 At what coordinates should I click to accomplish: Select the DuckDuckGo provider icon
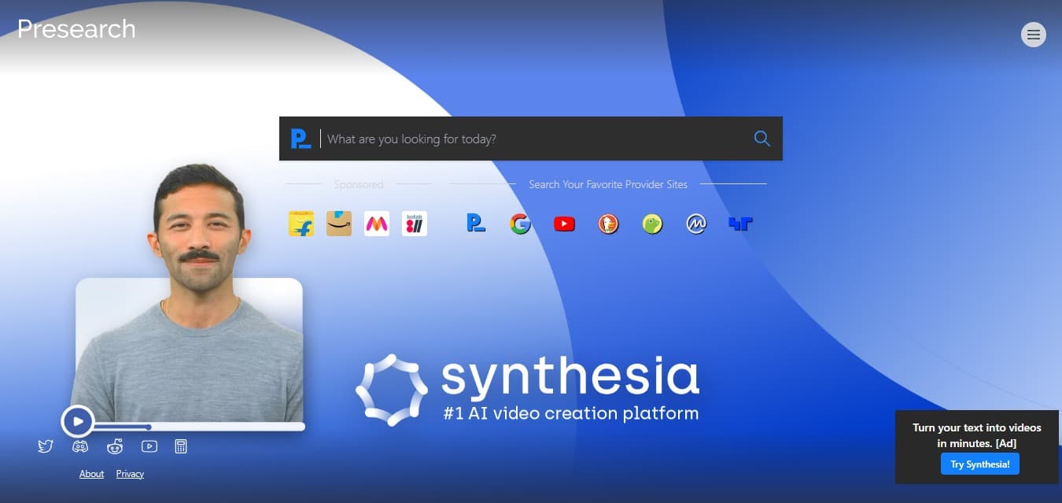608,224
